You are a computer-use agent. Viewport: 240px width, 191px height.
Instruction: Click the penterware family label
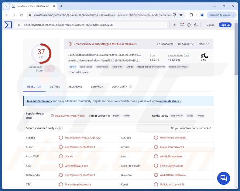[177, 116]
